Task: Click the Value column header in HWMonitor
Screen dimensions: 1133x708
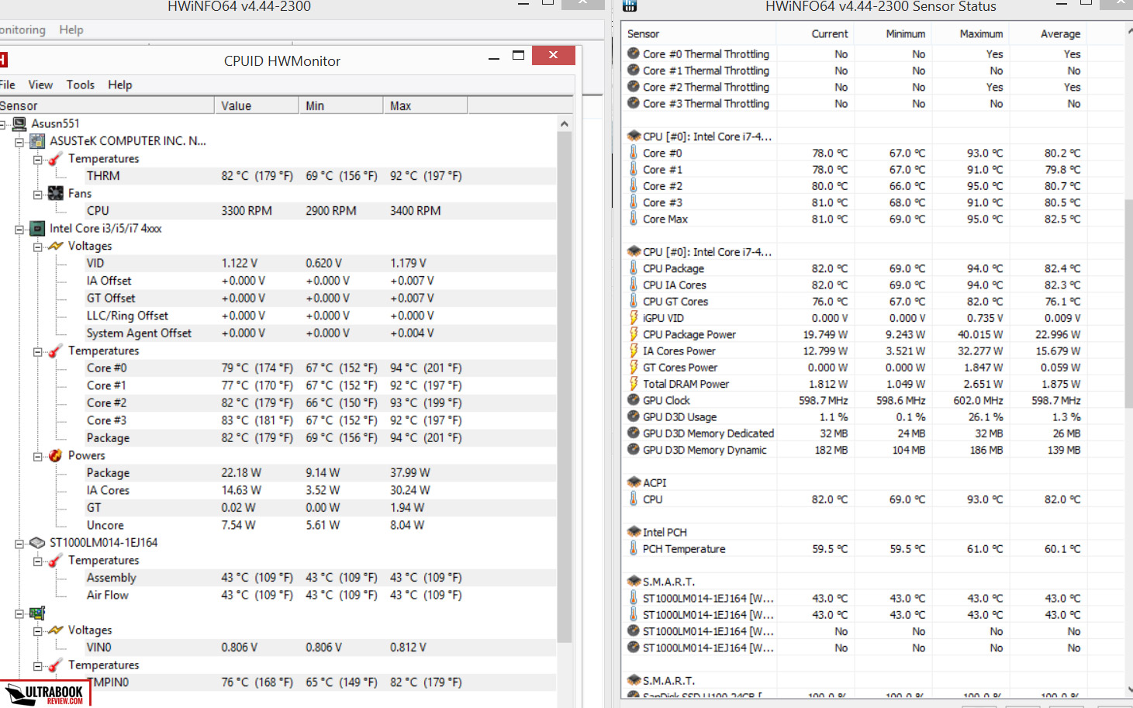Action: click(257, 105)
